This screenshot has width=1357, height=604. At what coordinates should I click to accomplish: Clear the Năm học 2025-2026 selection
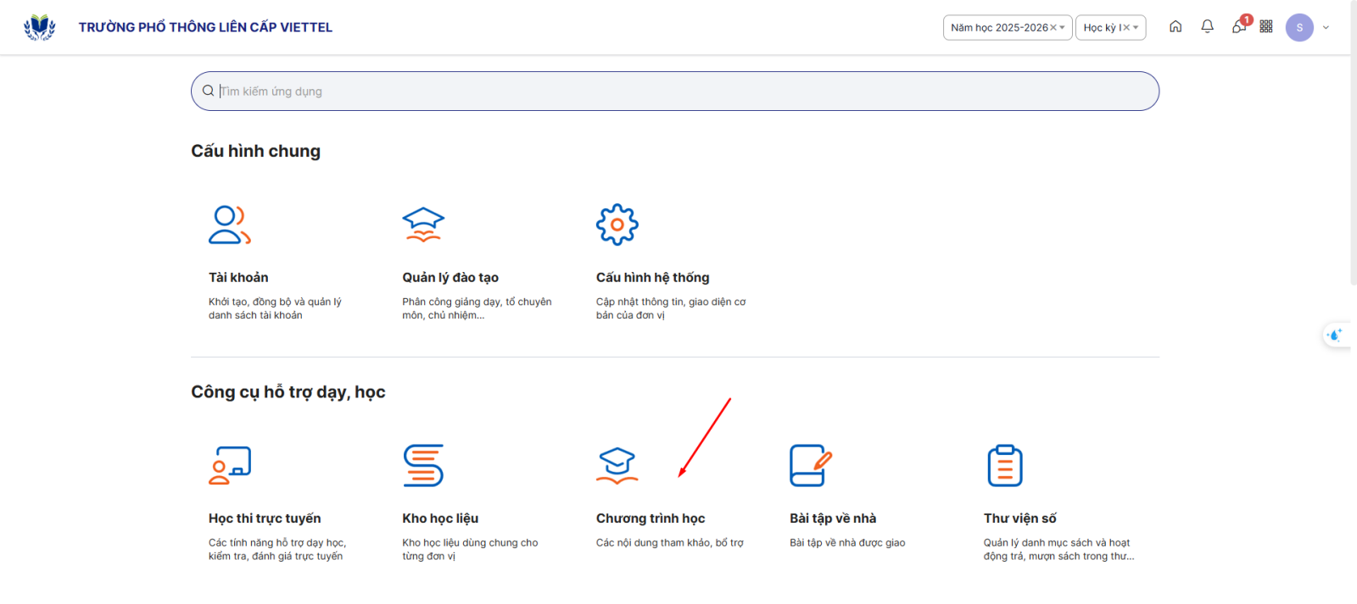[x=1053, y=28]
